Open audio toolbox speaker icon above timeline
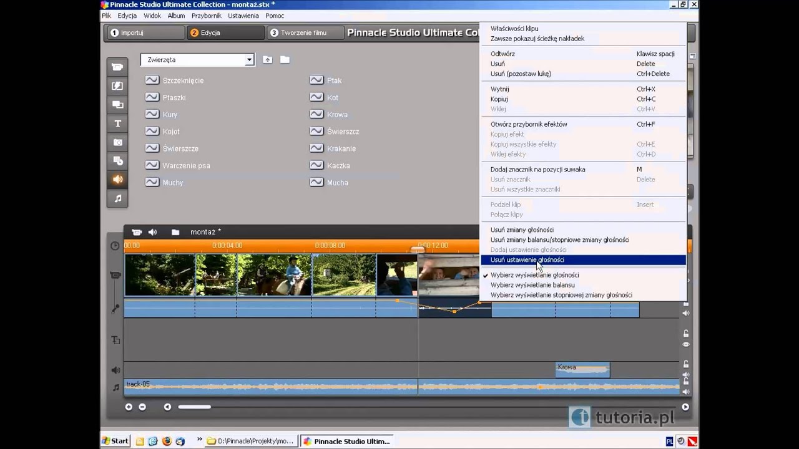The width and height of the screenshot is (799, 449). coord(152,232)
